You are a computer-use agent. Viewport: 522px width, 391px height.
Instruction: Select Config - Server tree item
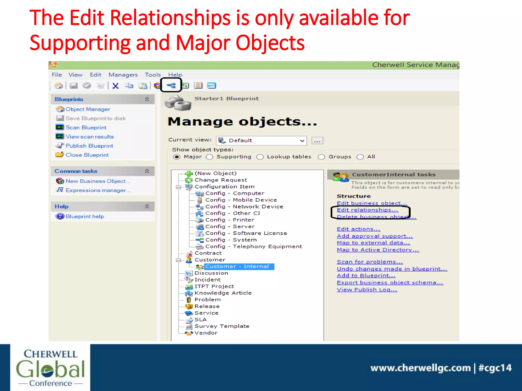pyautogui.click(x=230, y=227)
